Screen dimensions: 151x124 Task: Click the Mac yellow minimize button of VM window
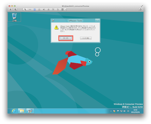point(12,6)
